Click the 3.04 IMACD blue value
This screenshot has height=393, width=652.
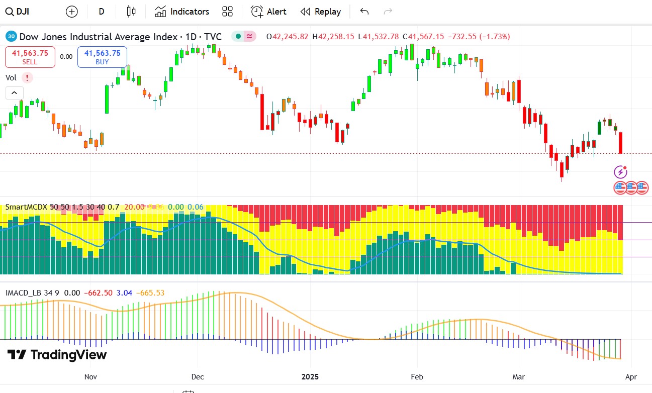(x=124, y=292)
